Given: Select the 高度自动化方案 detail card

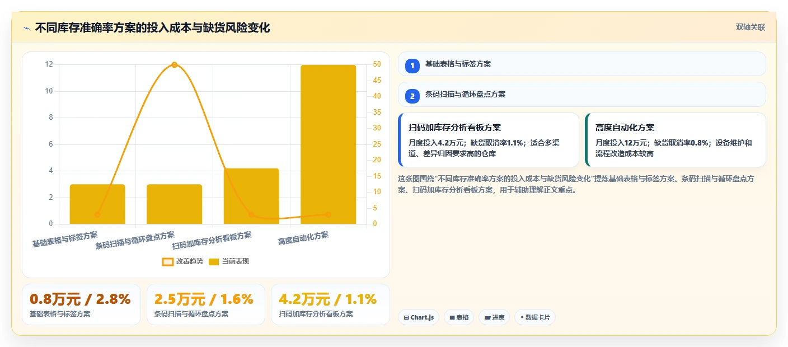Looking at the screenshot, I should tap(676, 140).
